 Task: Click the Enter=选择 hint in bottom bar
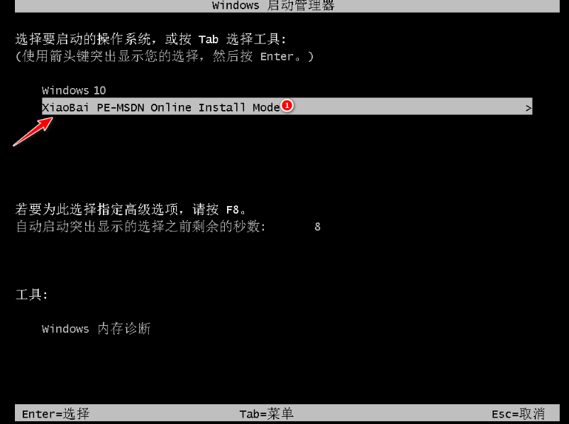[x=55, y=413]
